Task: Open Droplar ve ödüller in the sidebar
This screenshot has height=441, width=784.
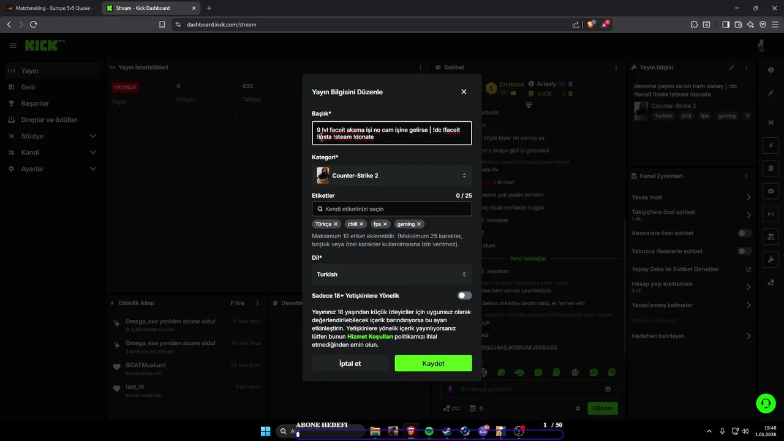Action: click(52, 120)
